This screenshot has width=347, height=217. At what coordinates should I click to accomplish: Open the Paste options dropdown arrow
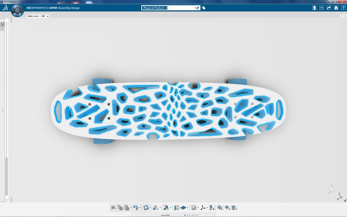tap(131, 208)
